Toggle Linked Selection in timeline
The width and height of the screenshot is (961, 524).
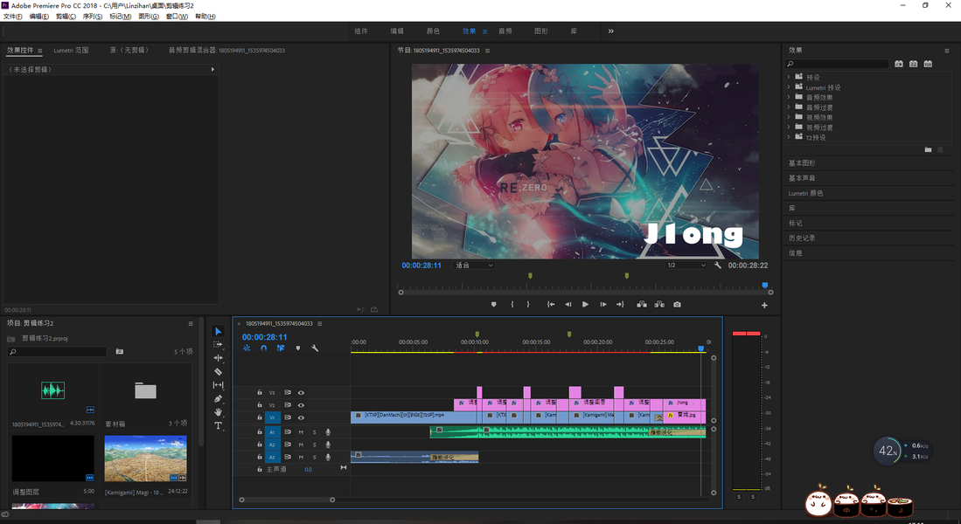[x=280, y=348]
